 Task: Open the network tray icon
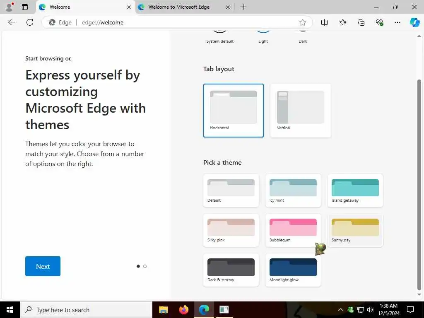pos(361,310)
